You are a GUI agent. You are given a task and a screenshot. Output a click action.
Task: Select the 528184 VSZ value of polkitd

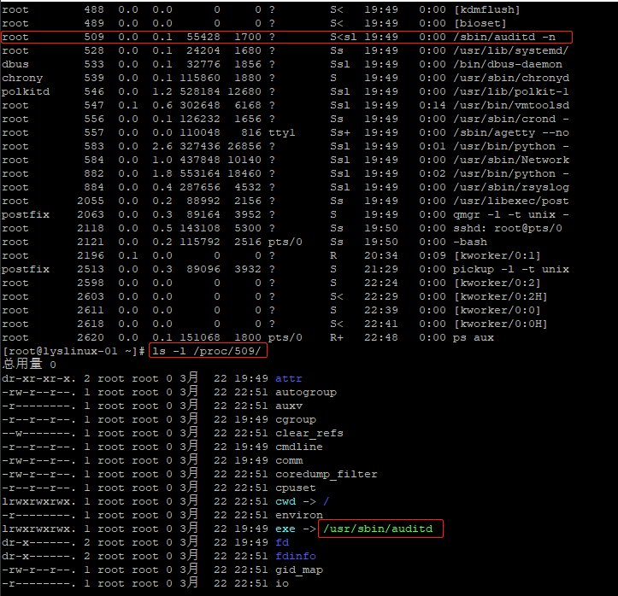(200, 91)
